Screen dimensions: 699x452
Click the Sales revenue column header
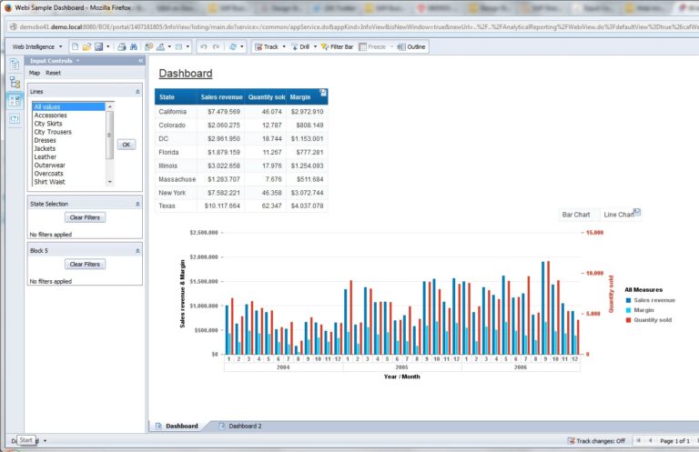coord(221,97)
